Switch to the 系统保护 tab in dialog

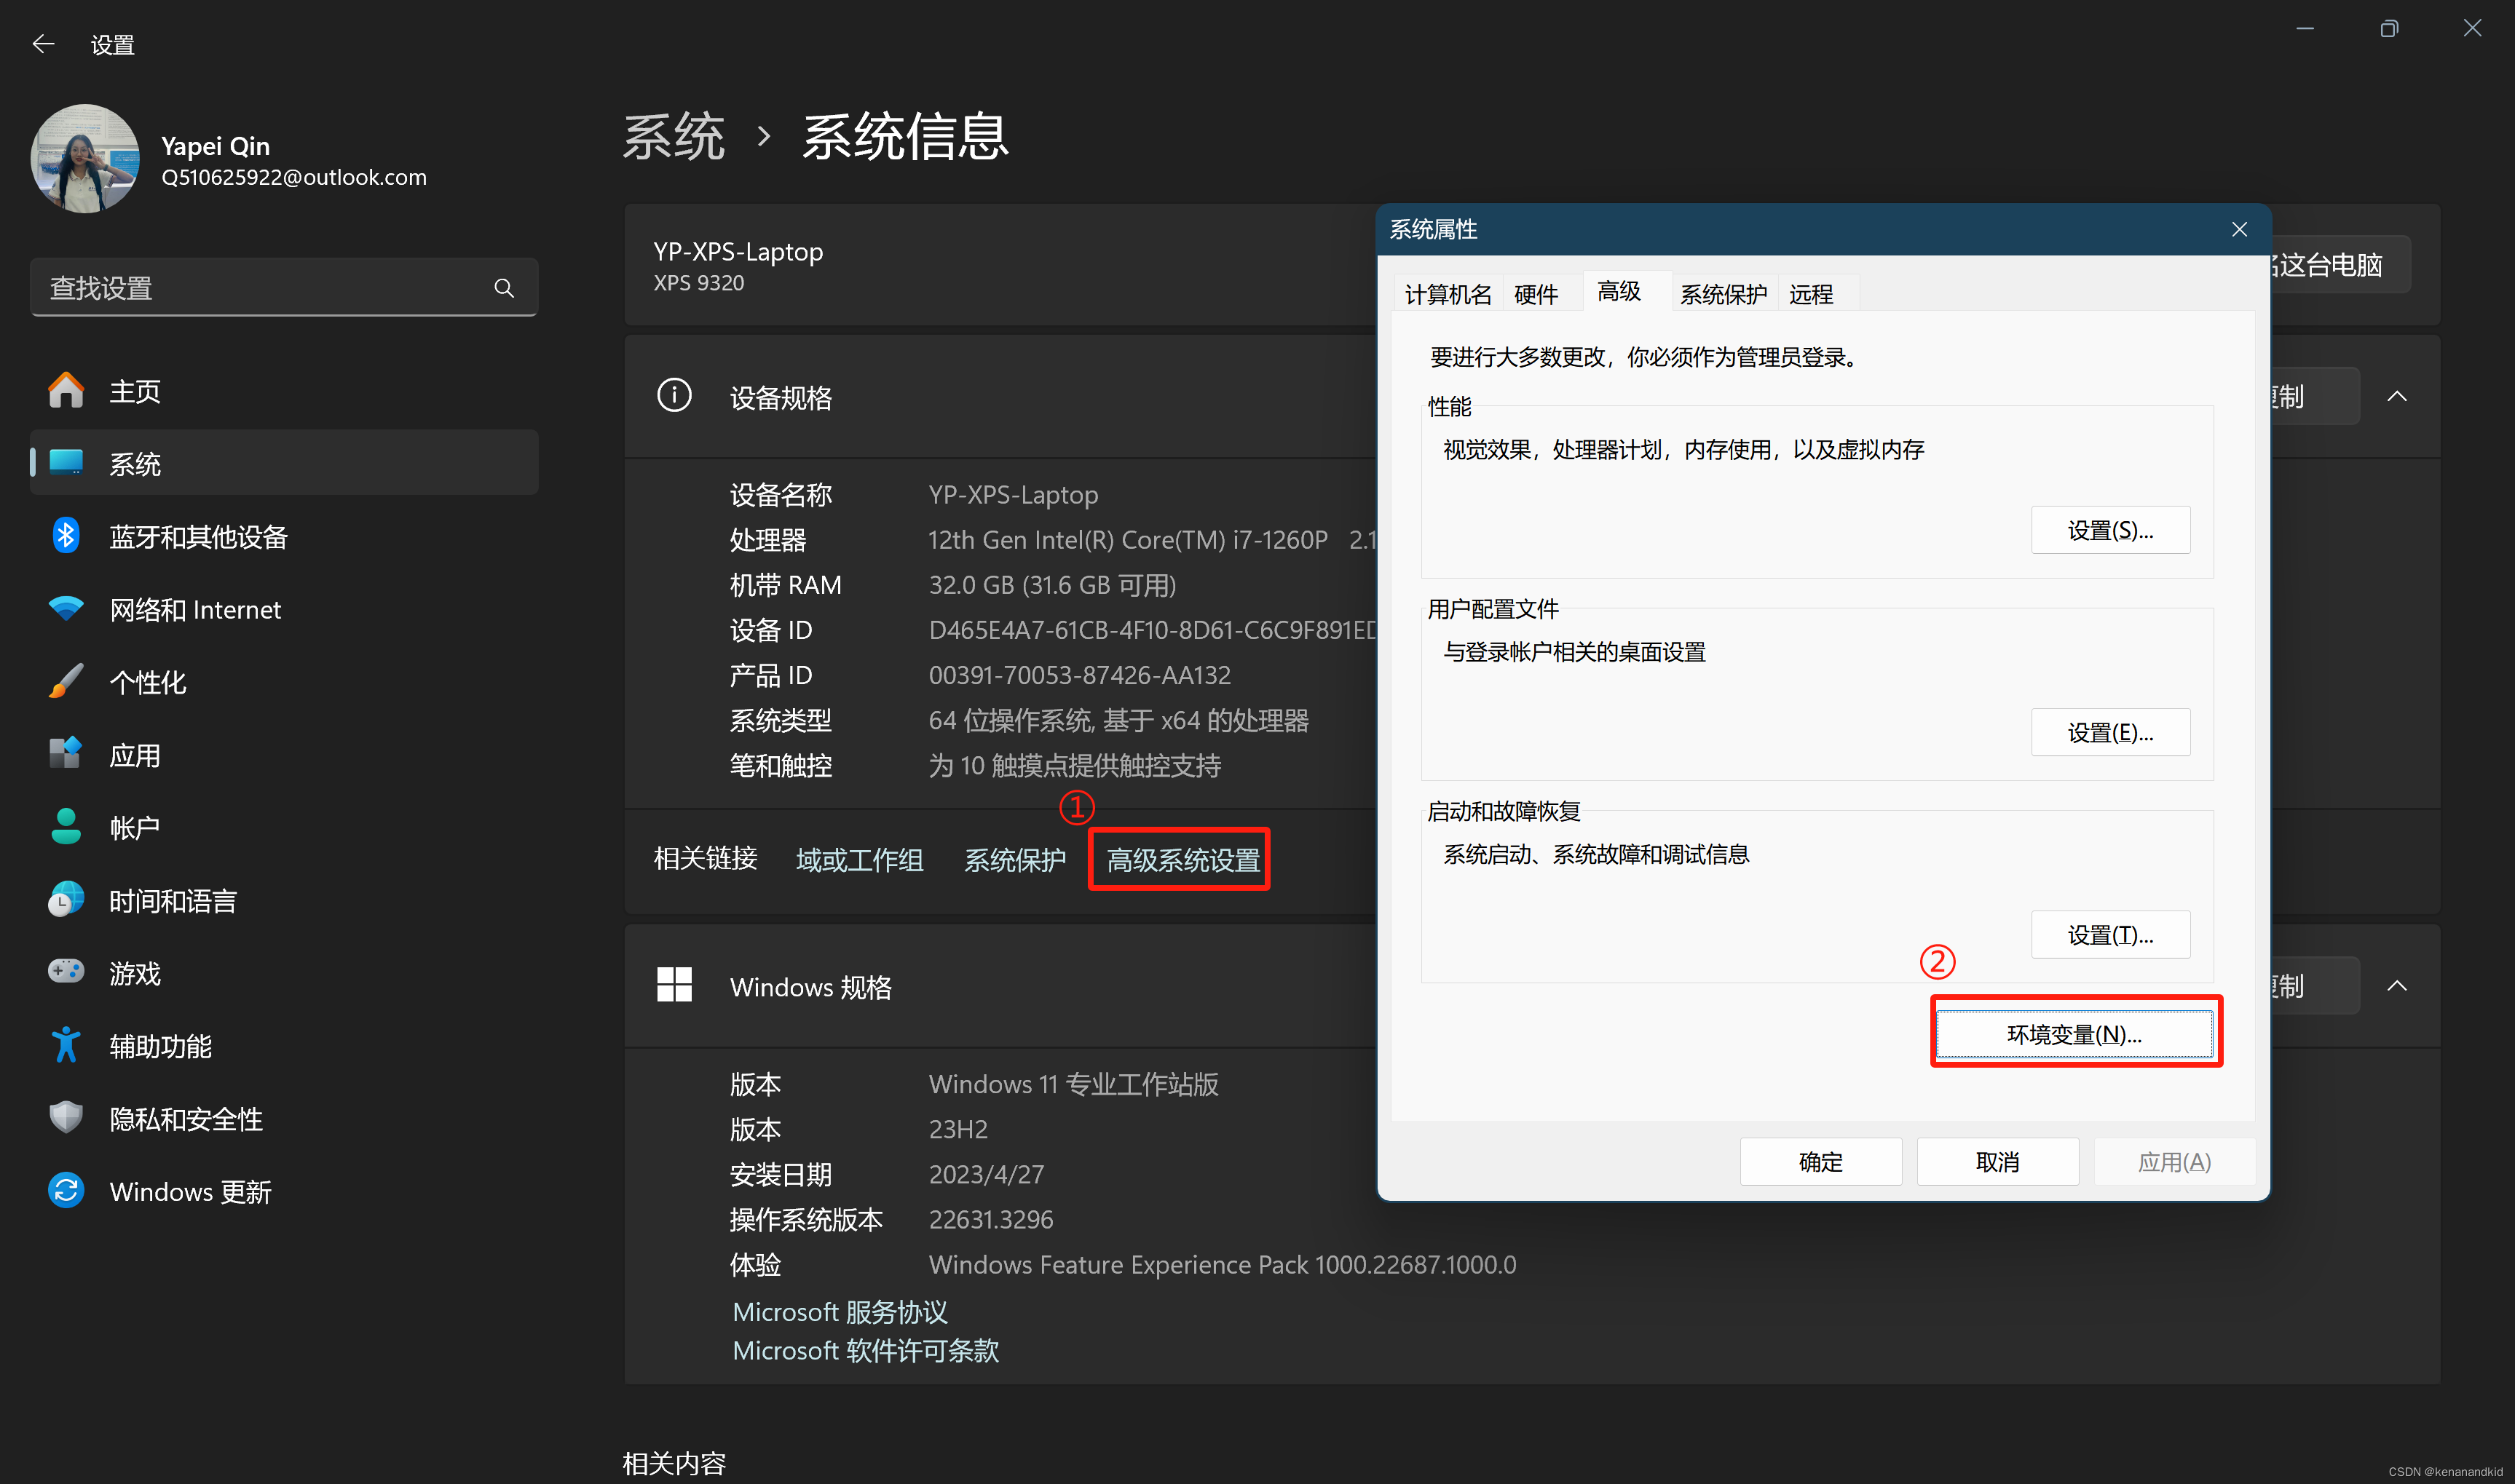(x=1724, y=294)
